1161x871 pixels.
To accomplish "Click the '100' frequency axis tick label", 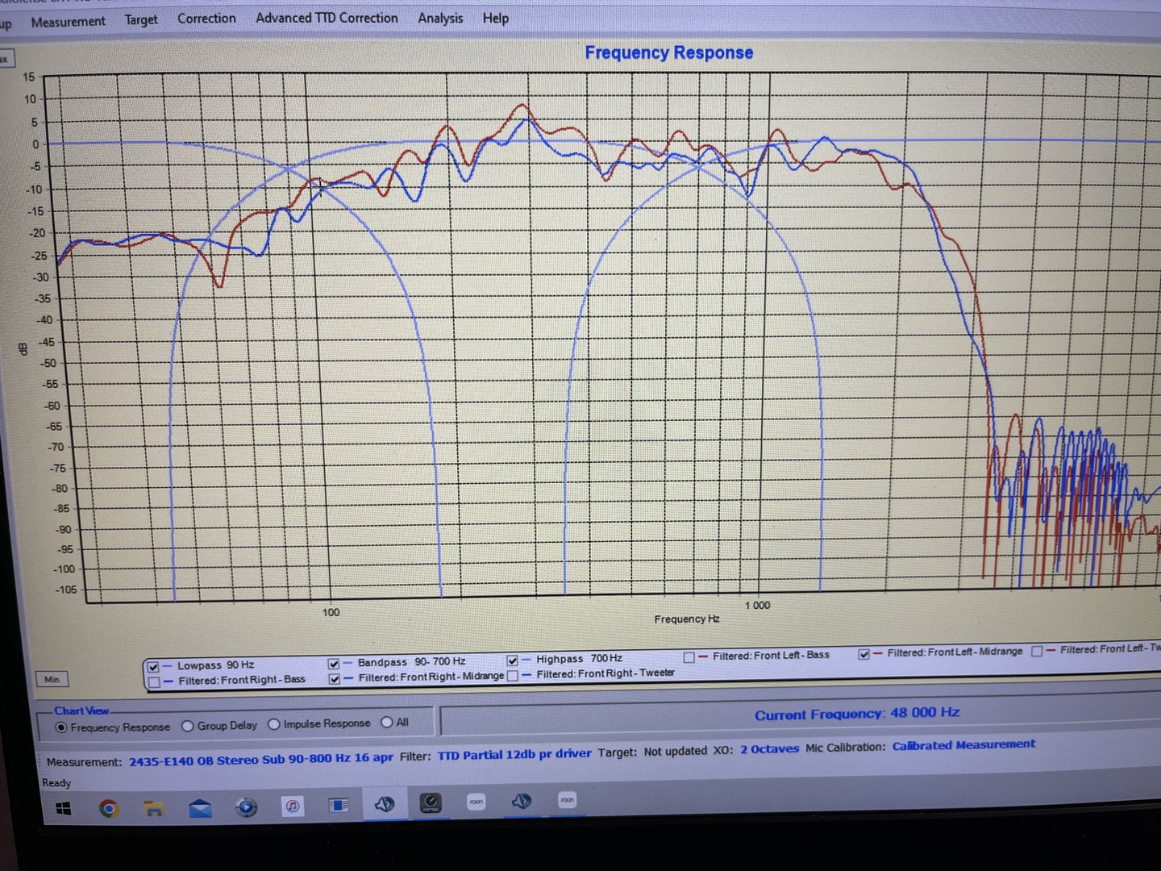I will click(x=331, y=612).
